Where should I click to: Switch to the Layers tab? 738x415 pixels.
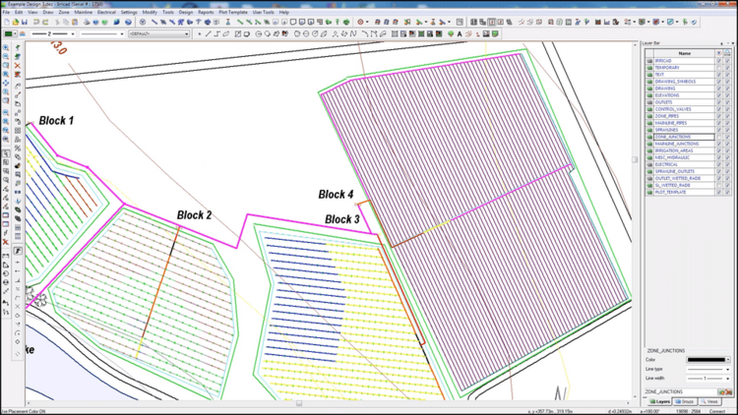pos(660,401)
